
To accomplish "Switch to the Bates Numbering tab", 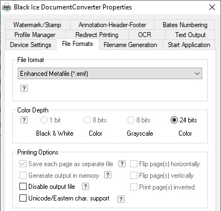I will pos(185,25).
